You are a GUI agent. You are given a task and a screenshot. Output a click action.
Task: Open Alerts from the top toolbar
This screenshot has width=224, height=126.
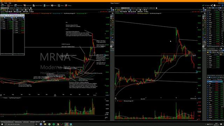(x=54, y=6)
